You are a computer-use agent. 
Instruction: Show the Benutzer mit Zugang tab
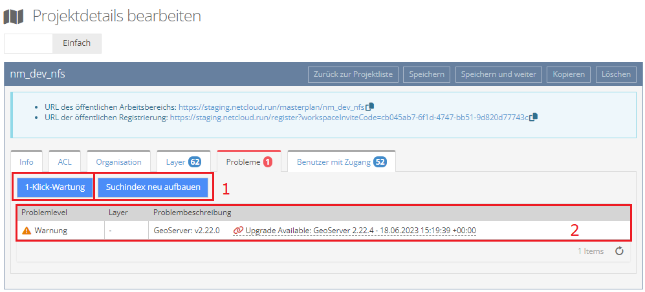[x=341, y=162]
